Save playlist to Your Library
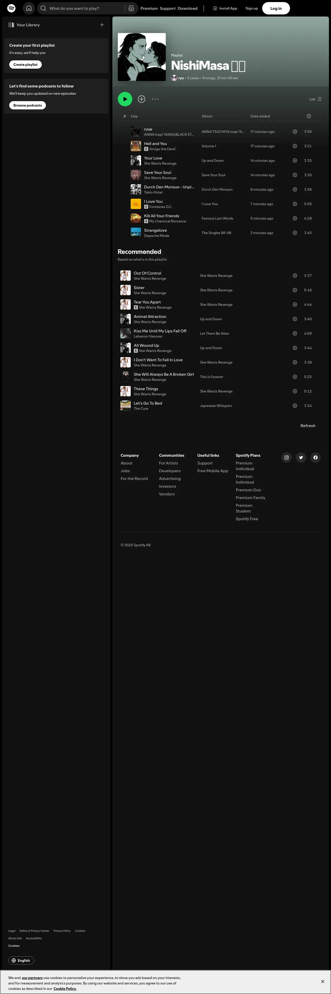 (x=142, y=99)
